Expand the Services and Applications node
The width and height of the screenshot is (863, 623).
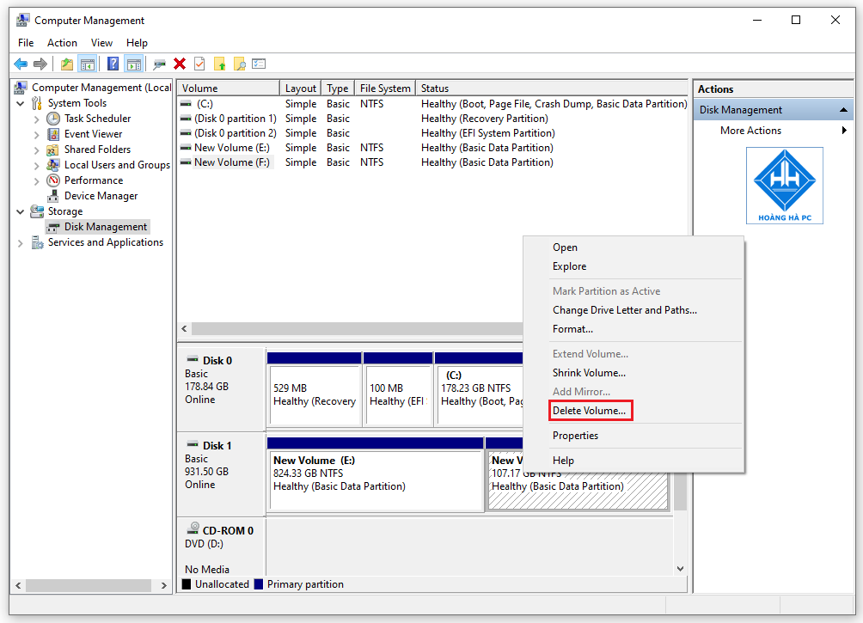[x=21, y=242]
